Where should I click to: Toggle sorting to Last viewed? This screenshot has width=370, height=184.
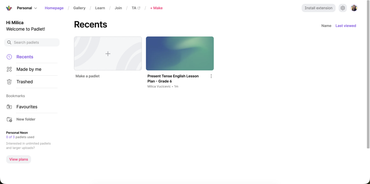click(346, 26)
